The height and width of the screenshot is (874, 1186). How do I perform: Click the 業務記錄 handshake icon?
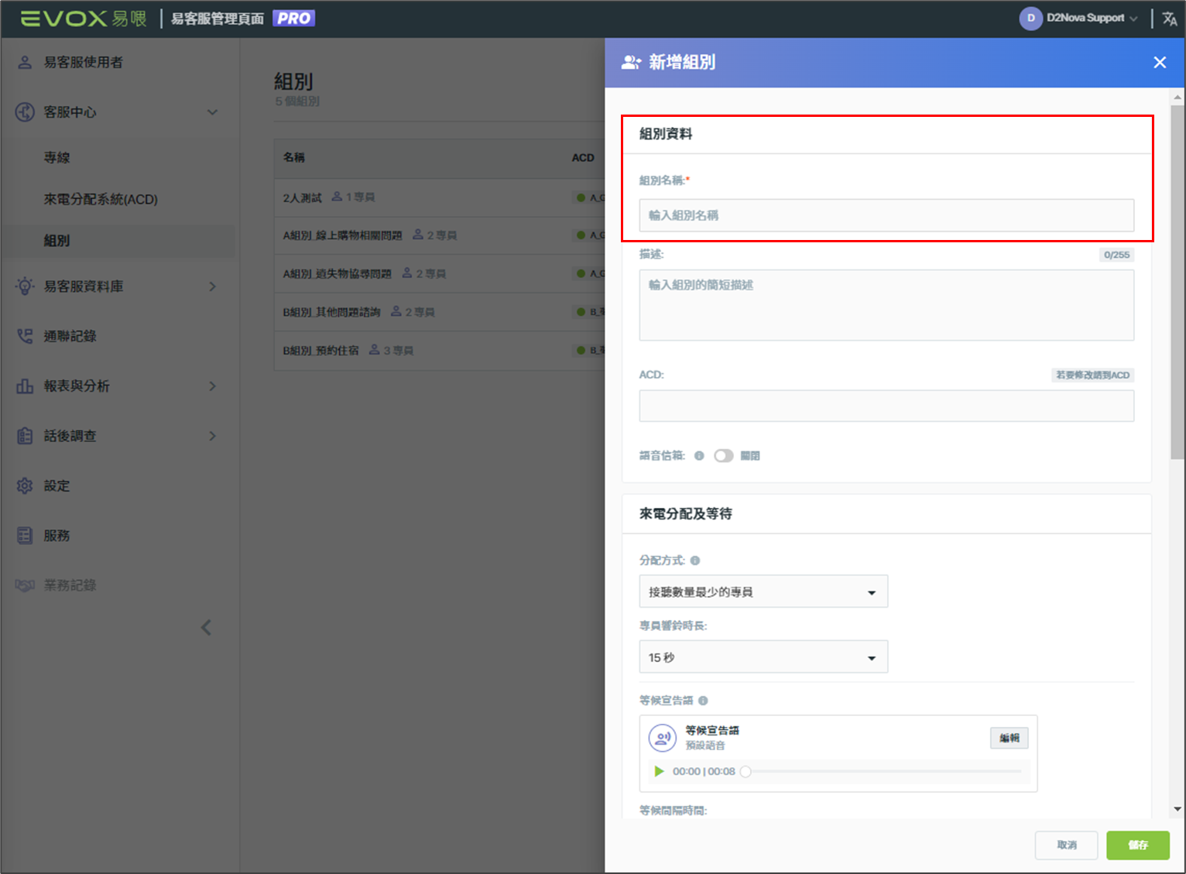(25, 585)
